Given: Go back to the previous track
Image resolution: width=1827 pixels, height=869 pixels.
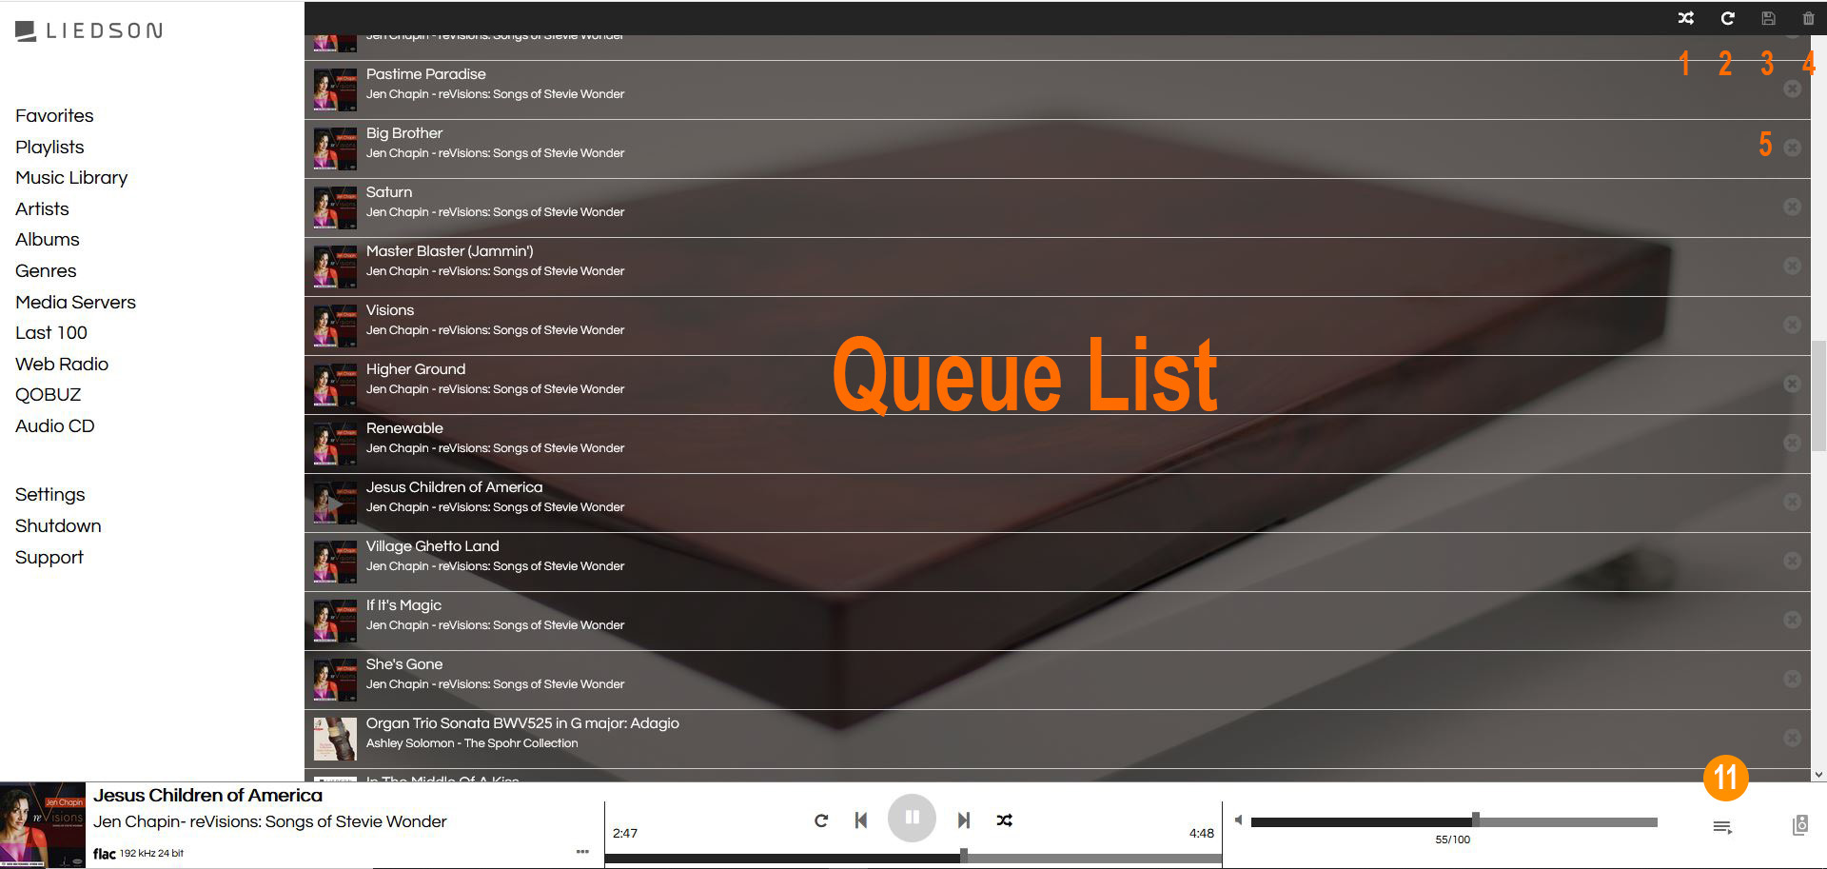Looking at the screenshot, I should coord(860,820).
